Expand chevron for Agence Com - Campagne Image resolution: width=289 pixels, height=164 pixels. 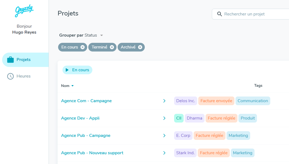coord(164,101)
